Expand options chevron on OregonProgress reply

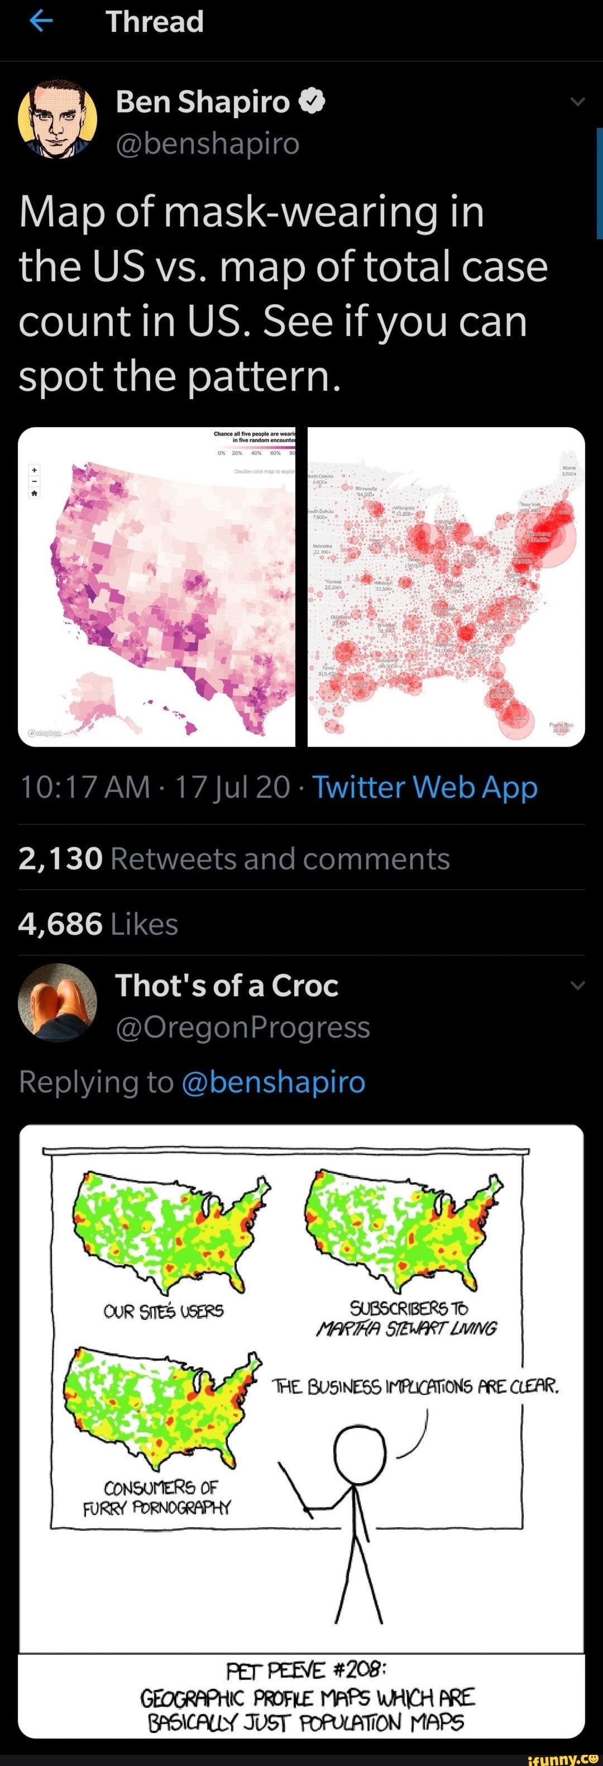pyautogui.click(x=578, y=985)
